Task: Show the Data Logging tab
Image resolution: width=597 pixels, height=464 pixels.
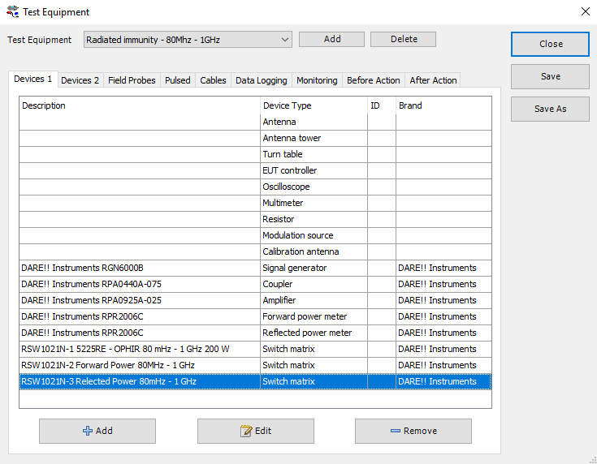Action: point(261,80)
